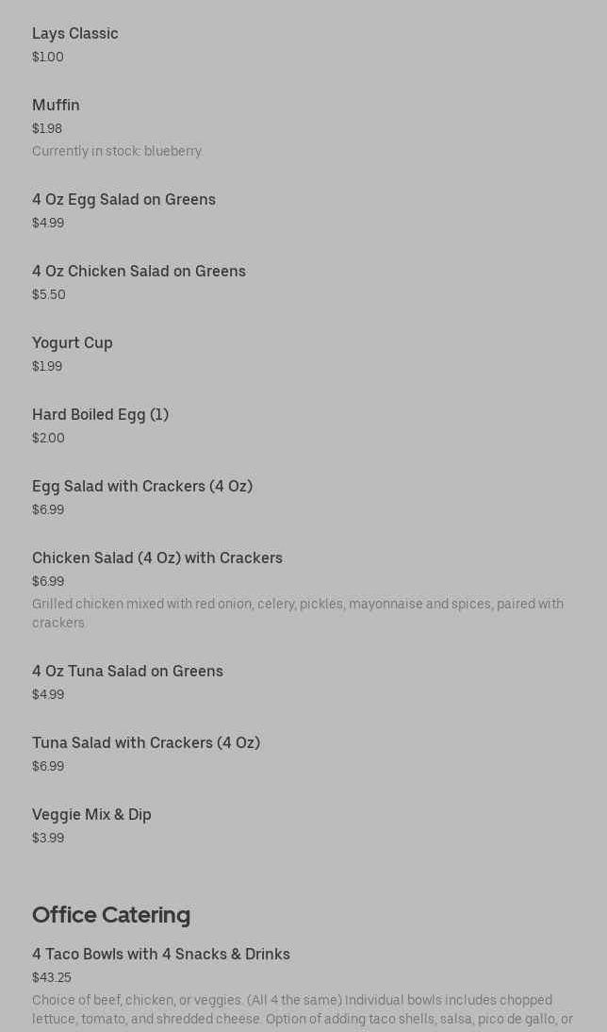The image size is (607, 1032).
Task: Open 4 Taco Bowls with 4 Snacks & Drinks
Action: [x=161, y=955]
